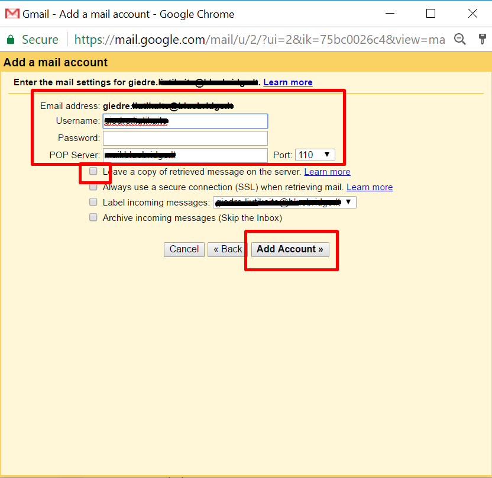This screenshot has width=492, height=478.
Task: Expand the Label incoming messages dropdown
Action: (284, 202)
